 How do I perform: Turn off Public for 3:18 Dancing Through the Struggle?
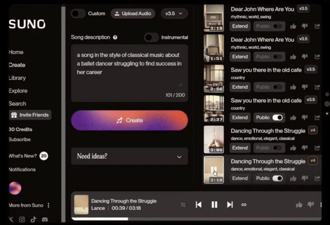click(x=277, y=179)
